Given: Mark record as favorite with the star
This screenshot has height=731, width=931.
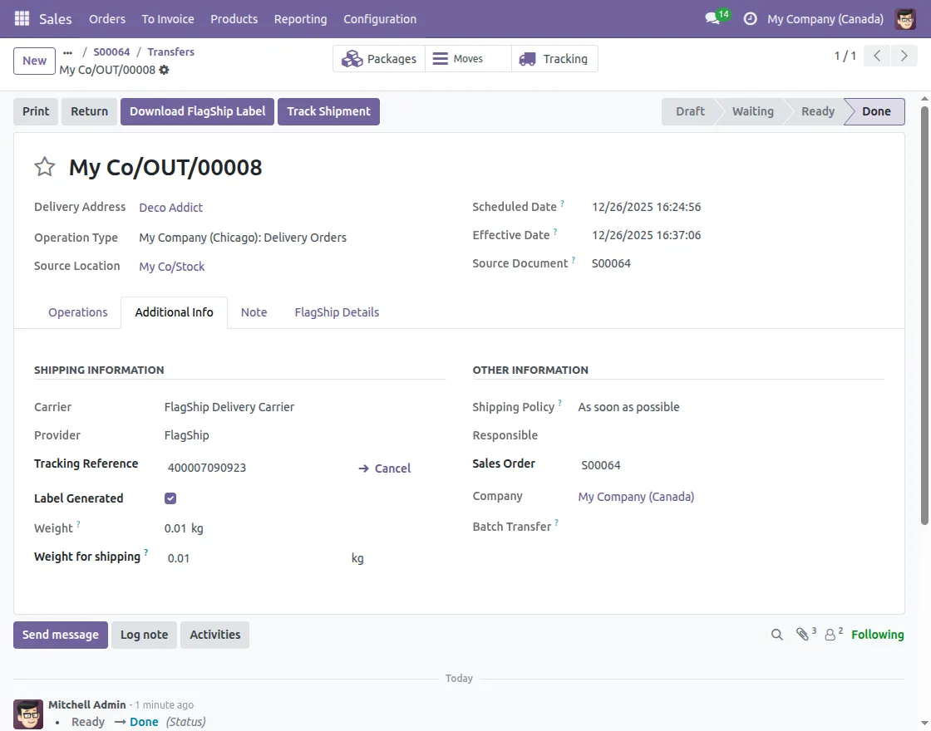Looking at the screenshot, I should (44, 166).
